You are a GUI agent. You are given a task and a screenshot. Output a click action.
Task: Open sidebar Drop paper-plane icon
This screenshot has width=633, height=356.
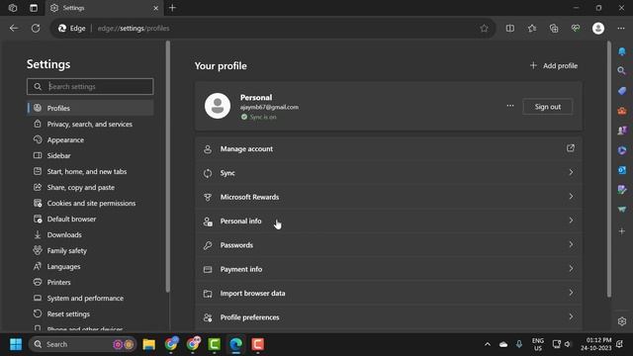(622, 209)
